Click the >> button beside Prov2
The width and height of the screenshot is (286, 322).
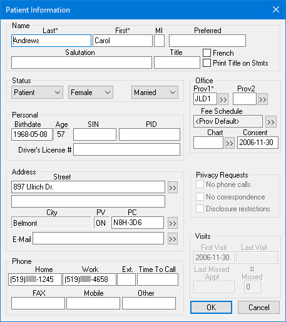[x=263, y=99]
